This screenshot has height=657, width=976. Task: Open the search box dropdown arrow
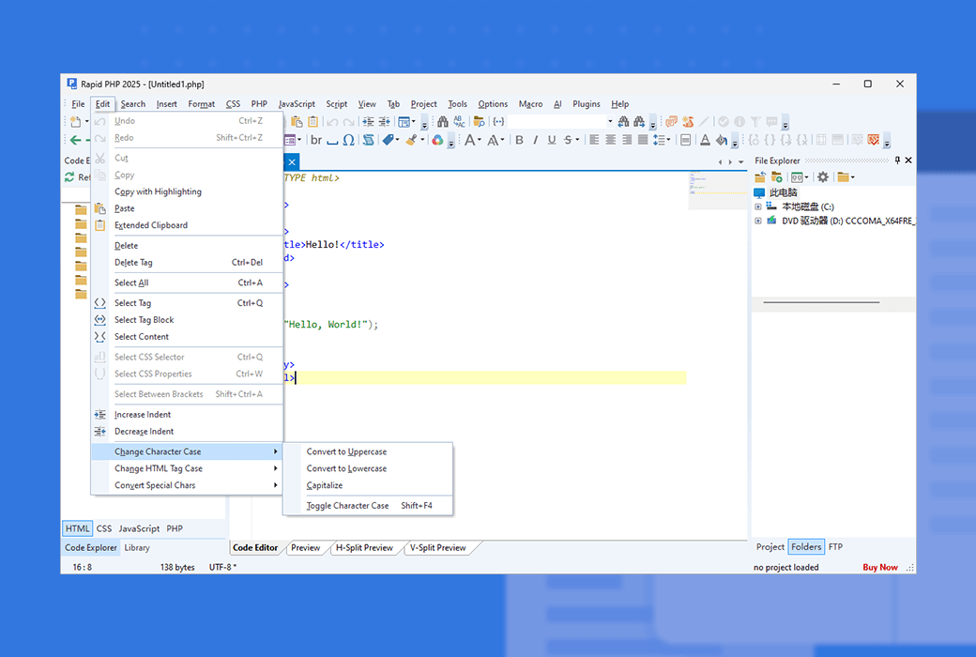coord(610,121)
